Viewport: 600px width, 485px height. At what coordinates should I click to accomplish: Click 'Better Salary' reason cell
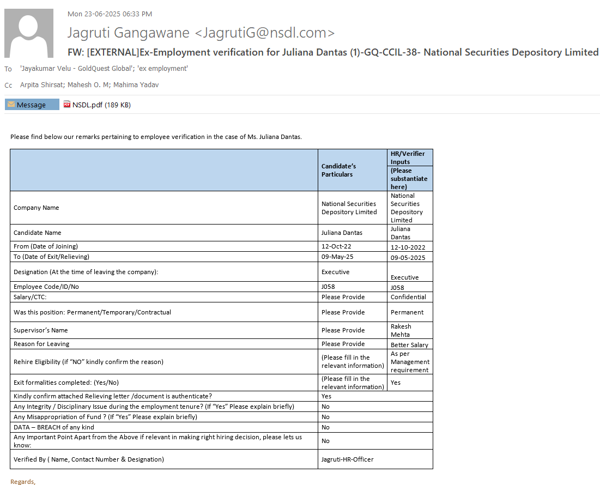(409, 344)
